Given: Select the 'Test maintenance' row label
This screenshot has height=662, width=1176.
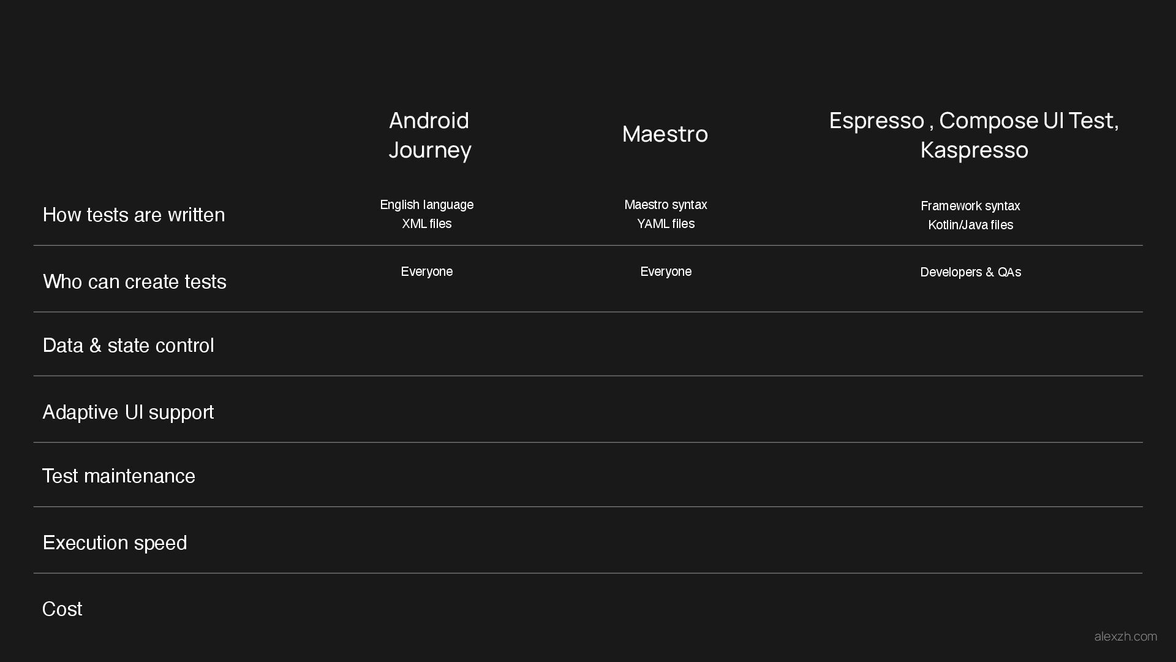Looking at the screenshot, I should tap(119, 476).
